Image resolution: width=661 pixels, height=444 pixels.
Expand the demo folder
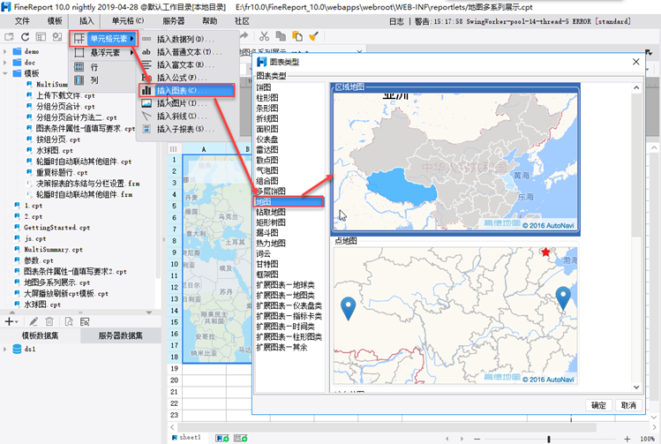5,51
